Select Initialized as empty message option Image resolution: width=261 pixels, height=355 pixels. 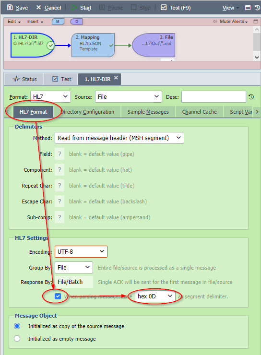point(17,339)
